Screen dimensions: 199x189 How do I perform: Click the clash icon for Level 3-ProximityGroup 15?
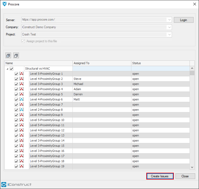click(x=22, y=146)
